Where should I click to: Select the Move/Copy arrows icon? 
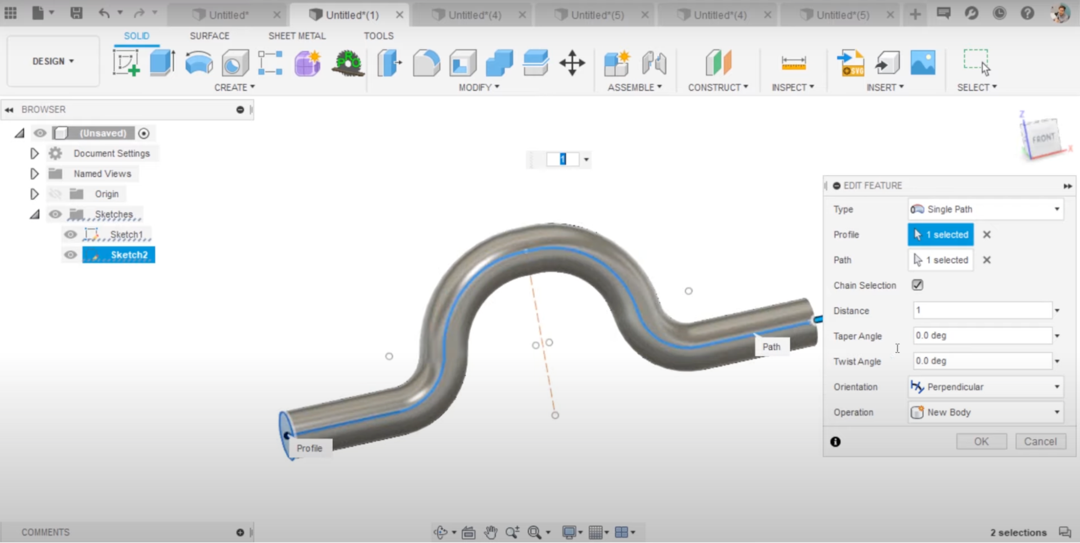(572, 63)
